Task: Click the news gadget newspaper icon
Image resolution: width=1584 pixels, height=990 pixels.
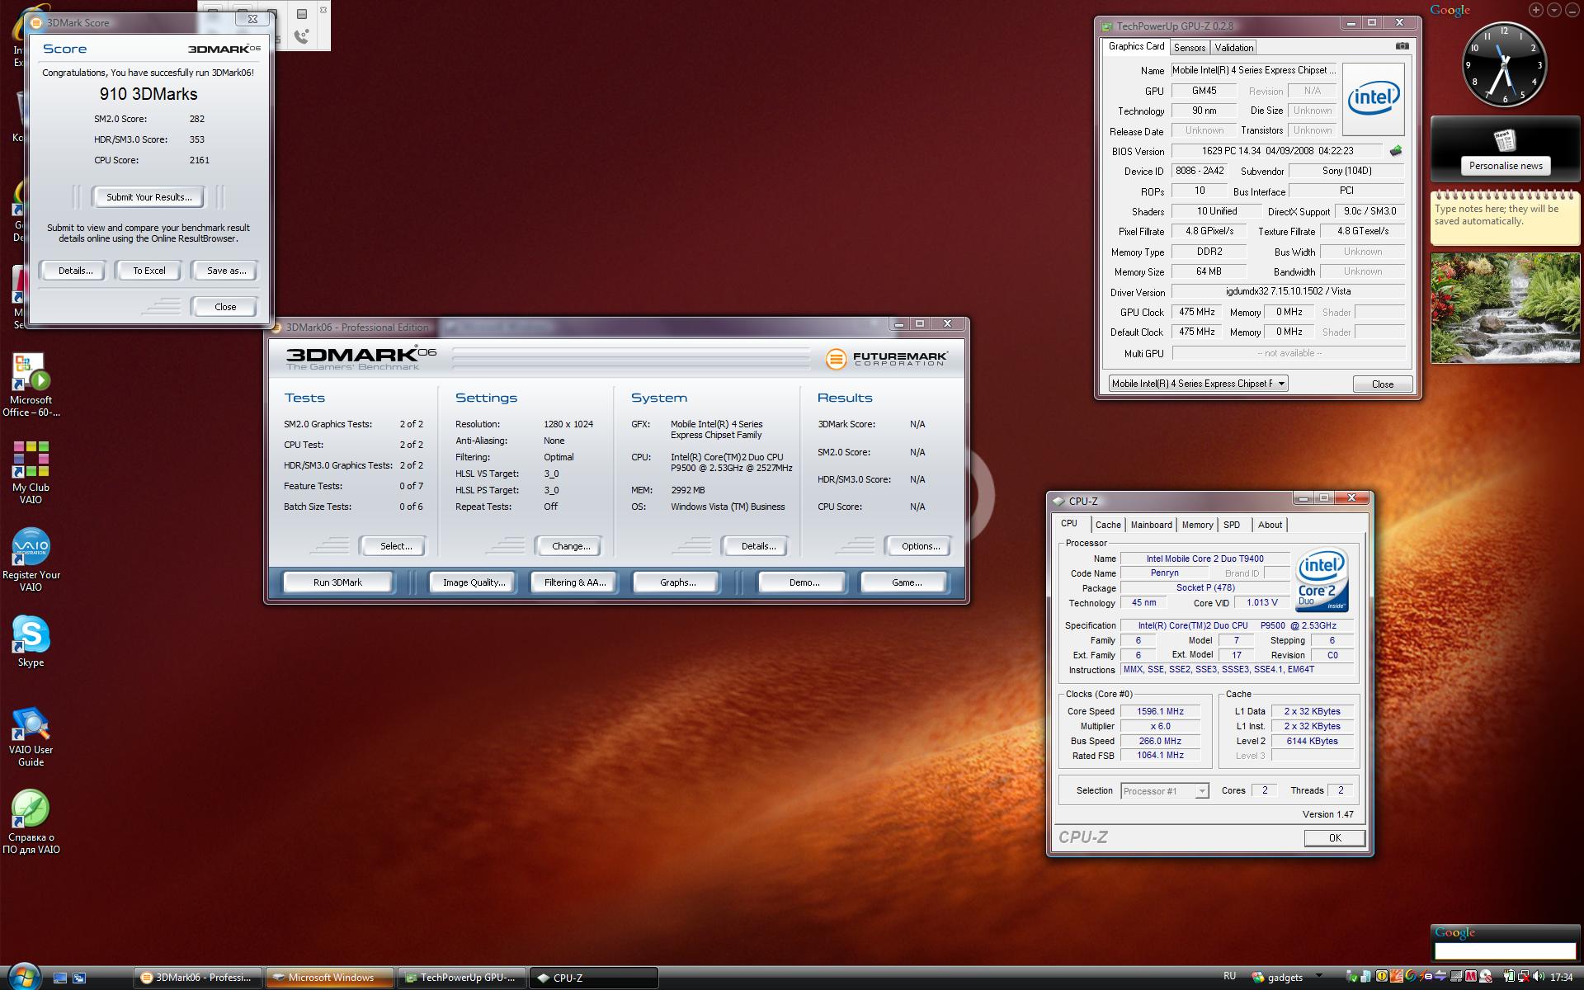Action: (1505, 140)
